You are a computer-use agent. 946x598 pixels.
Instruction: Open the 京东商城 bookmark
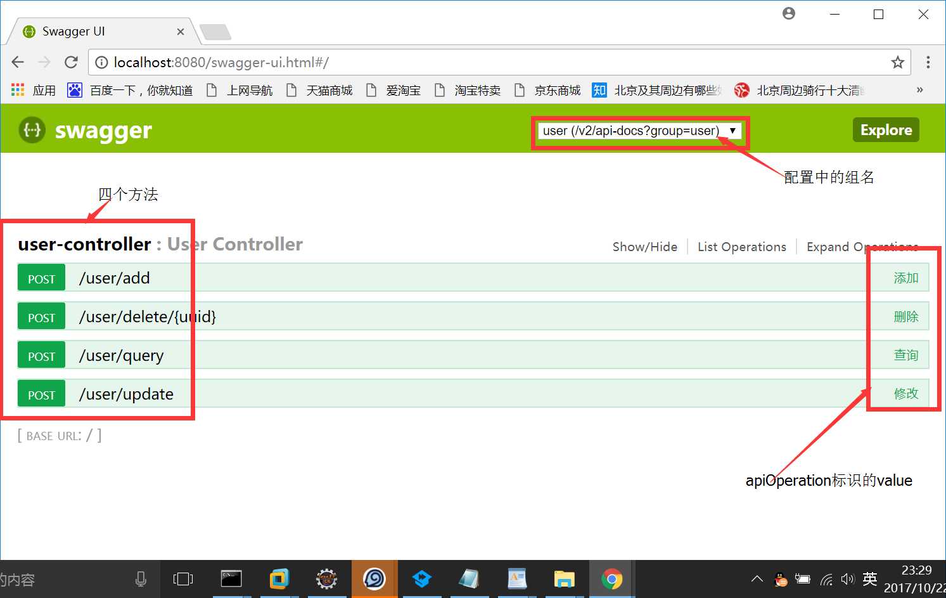[547, 90]
